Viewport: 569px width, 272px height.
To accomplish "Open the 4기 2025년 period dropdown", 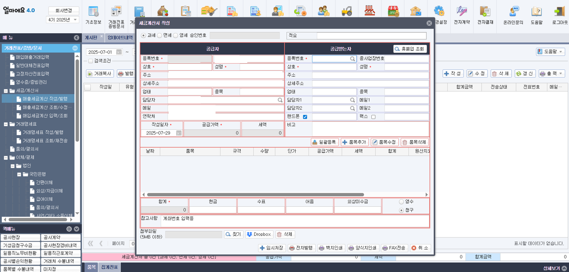I will tap(62, 20).
